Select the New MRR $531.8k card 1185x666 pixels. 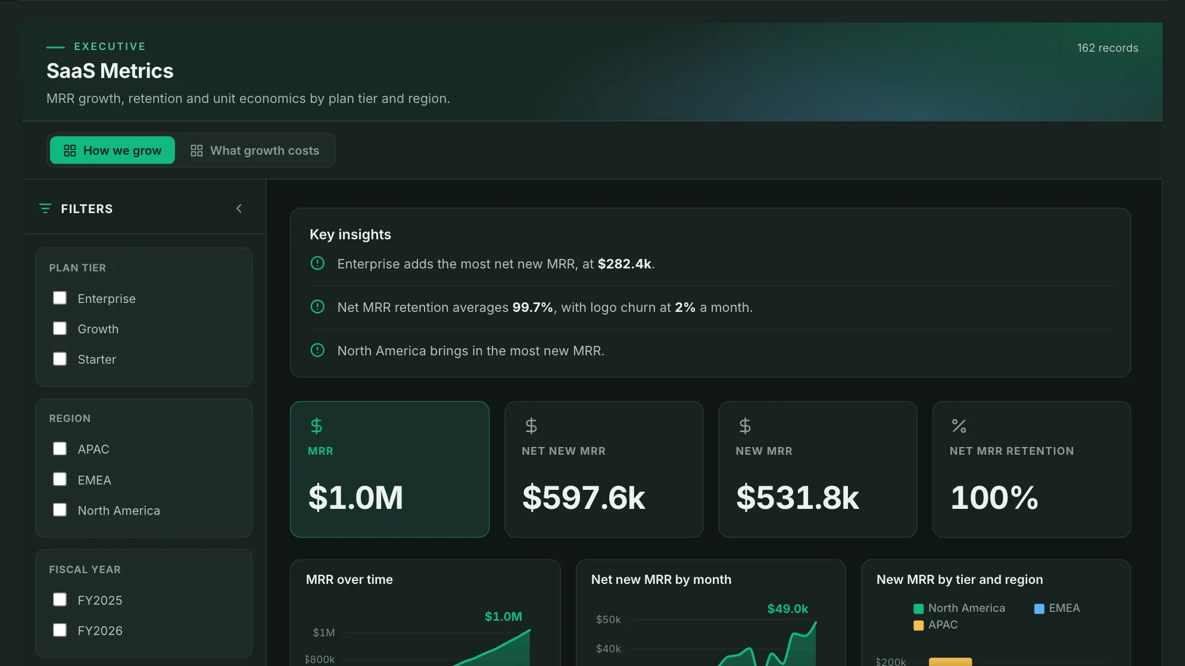click(x=818, y=469)
